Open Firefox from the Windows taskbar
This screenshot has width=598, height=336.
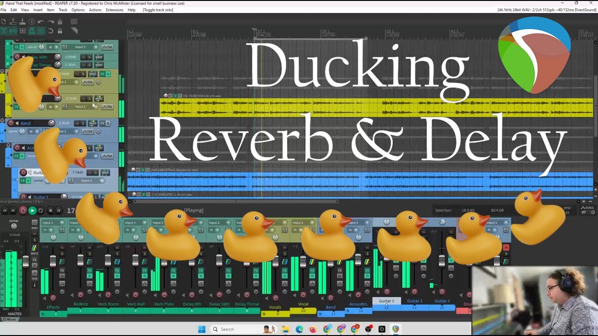coord(313,329)
